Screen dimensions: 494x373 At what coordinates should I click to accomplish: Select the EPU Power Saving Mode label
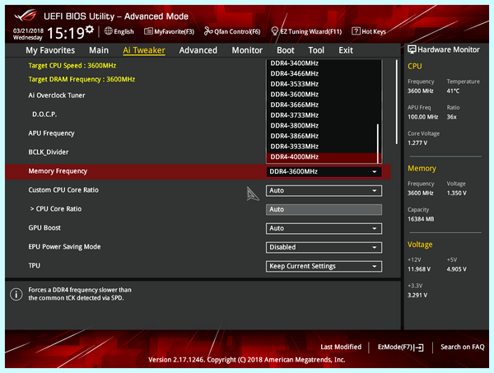pos(64,247)
